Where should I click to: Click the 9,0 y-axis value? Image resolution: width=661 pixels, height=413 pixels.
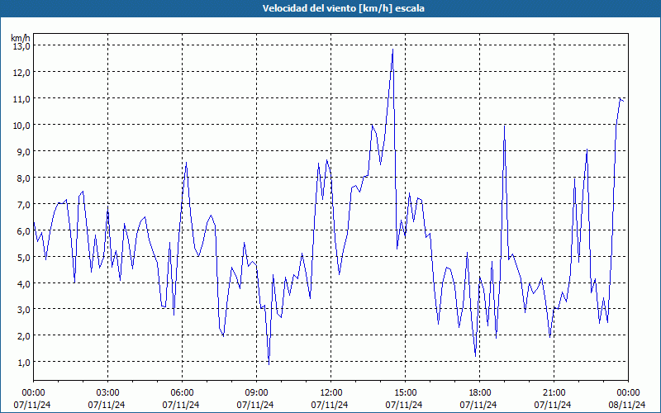point(24,152)
